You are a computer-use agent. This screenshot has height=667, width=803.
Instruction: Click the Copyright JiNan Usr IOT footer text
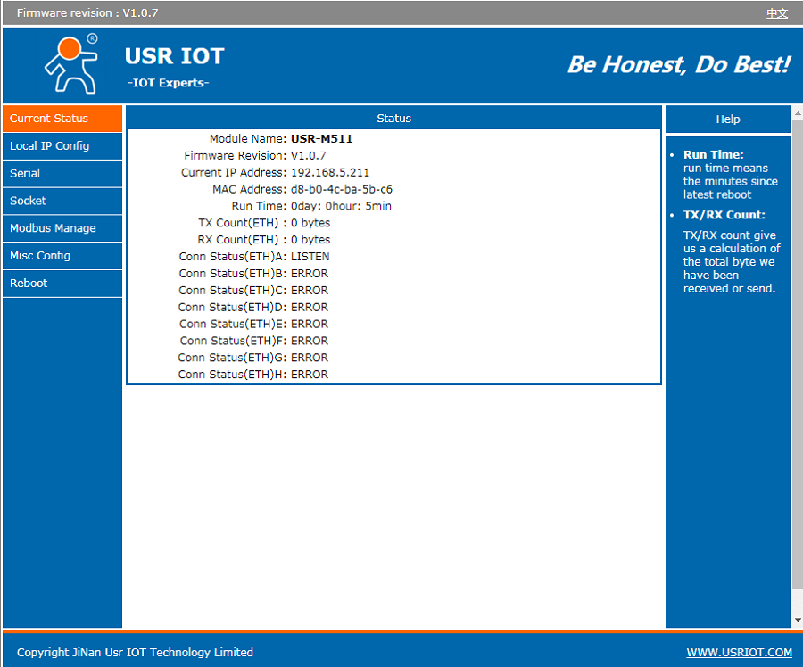point(136,652)
